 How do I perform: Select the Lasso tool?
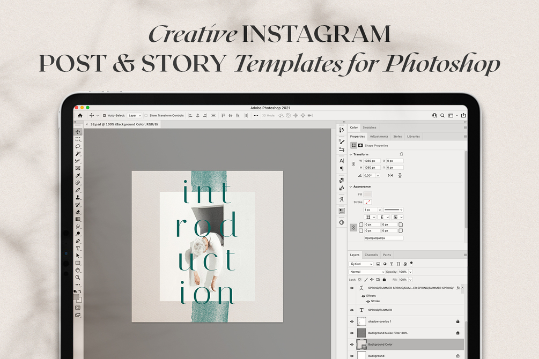pos(78,146)
